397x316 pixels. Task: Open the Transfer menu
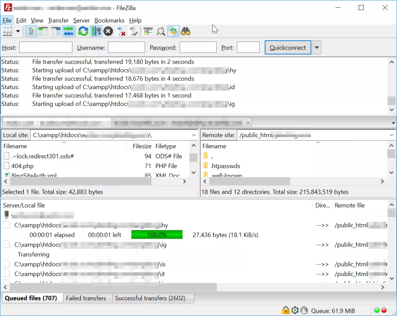[58, 20]
